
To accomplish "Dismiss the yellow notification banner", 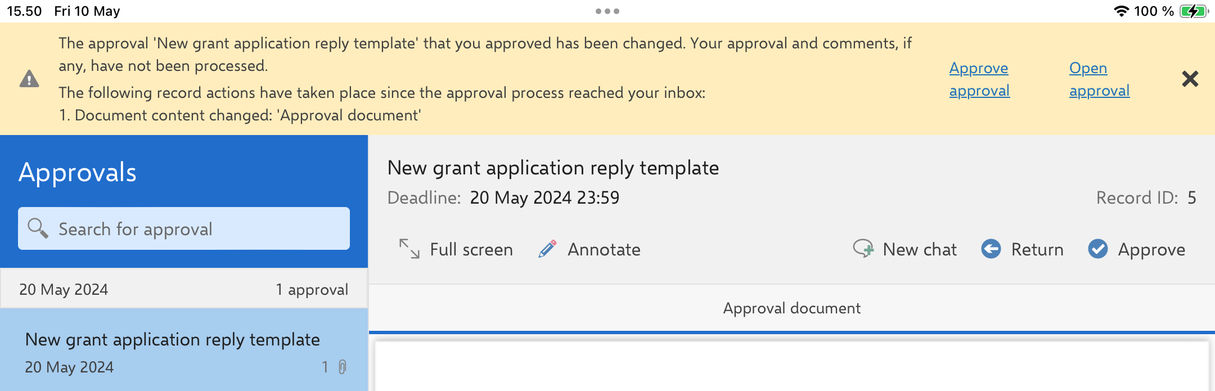I will click(x=1190, y=79).
